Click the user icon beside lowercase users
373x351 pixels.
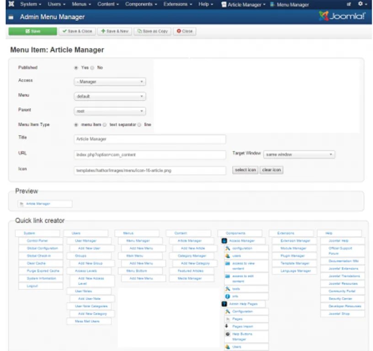[x=228, y=256]
